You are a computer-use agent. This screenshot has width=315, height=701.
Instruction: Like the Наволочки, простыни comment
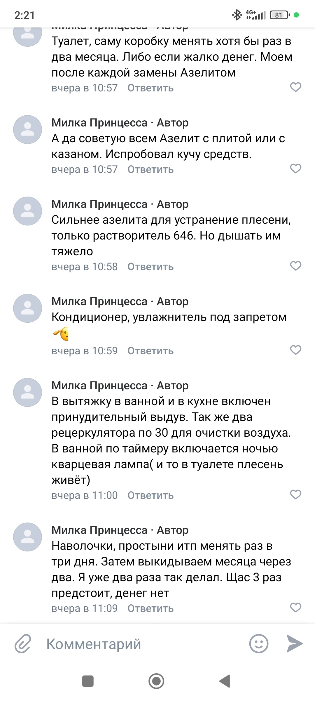pyautogui.click(x=295, y=608)
